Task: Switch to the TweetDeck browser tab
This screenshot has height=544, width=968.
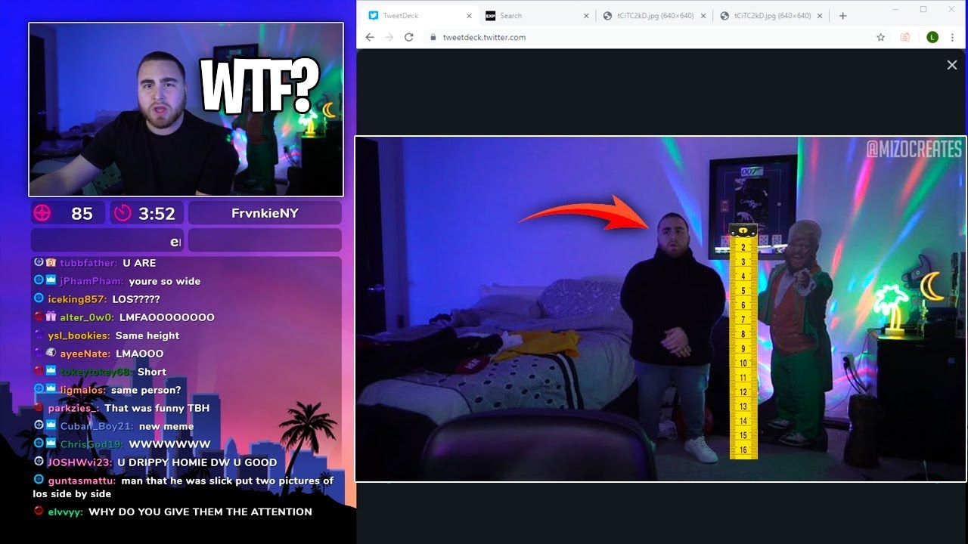Action: click(x=419, y=16)
